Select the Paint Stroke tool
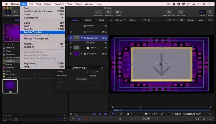 point(163,114)
